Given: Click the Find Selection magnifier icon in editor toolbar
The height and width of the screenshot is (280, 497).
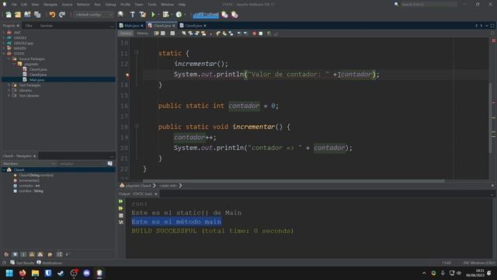Looking at the screenshot, I should pyautogui.click(x=184, y=33).
